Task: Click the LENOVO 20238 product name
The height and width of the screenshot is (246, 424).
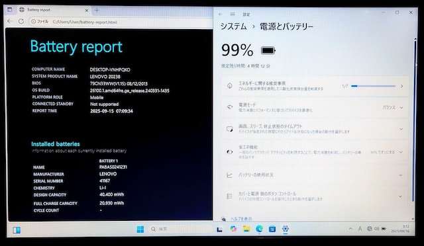Action: click(105, 77)
